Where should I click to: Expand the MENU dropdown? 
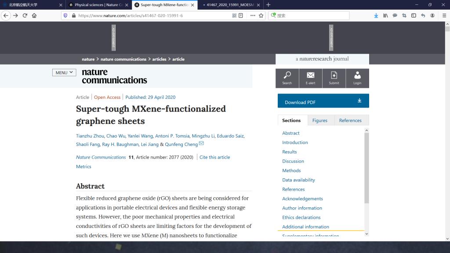pos(64,72)
